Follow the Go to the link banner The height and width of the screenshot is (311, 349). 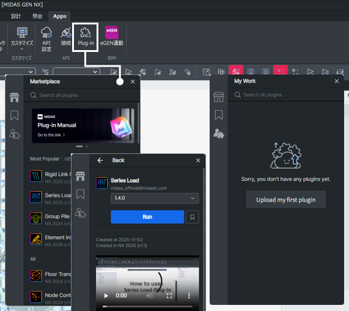click(x=51, y=135)
